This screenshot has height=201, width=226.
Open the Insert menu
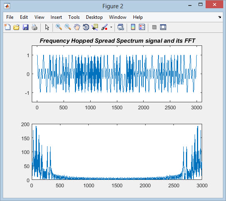[56, 17]
